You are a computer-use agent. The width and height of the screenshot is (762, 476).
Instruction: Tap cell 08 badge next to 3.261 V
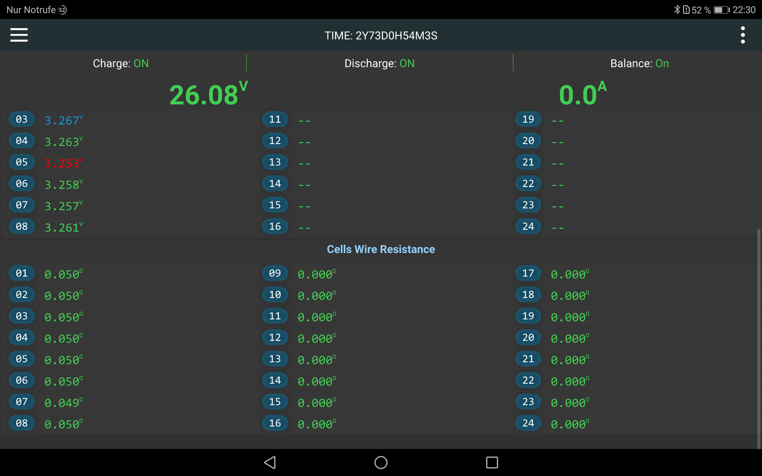[22, 226]
